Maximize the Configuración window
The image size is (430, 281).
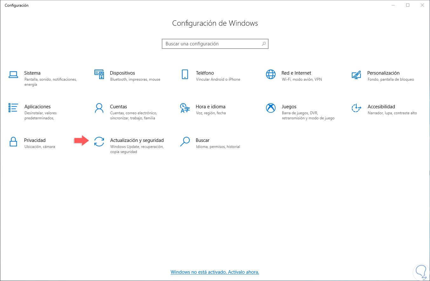click(408, 5)
